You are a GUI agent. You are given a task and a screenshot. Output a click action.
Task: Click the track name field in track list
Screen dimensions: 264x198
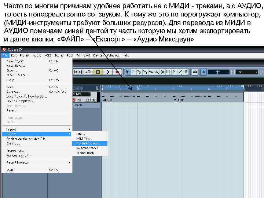click(81, 94)
